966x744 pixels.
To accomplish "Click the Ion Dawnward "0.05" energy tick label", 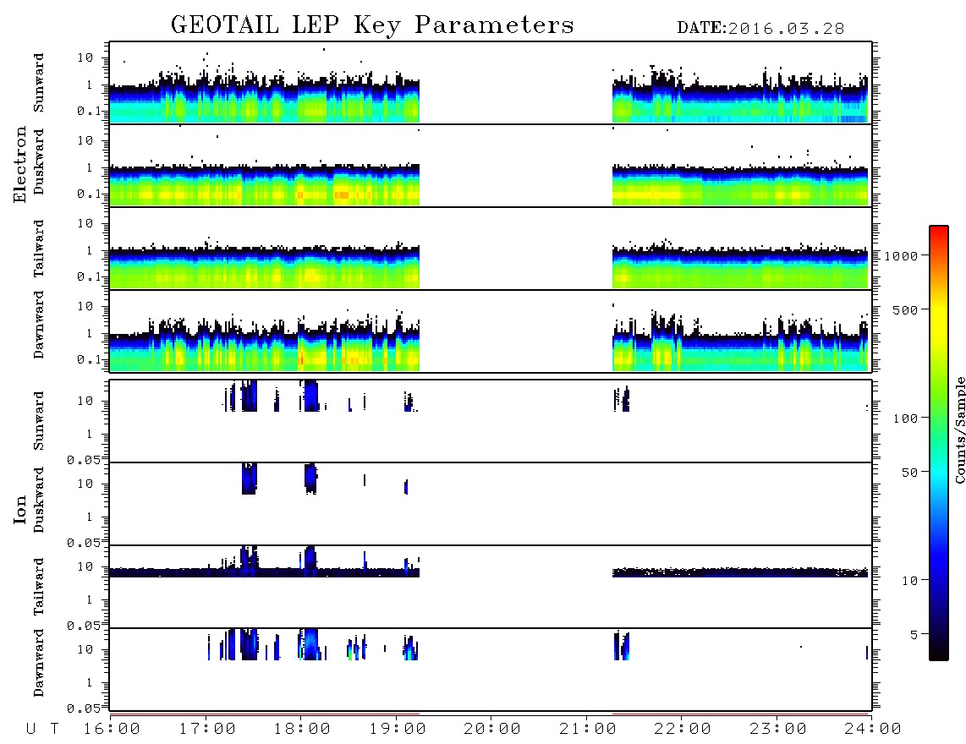I will coord(84,708).
